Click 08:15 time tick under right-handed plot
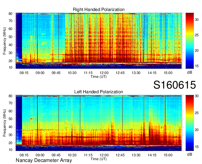Viewport: 202px width, 164px height. click(24, 73)
